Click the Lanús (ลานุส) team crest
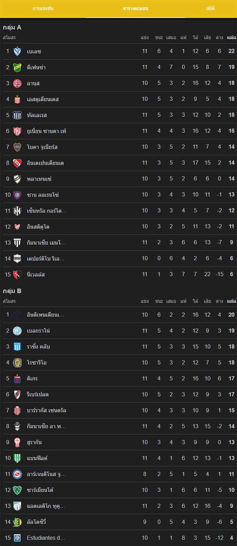This screenshot has width=237, height=546. pos(17,83)
